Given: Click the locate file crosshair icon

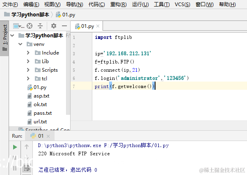Looking at the screenshot, I should coord(30,26).
